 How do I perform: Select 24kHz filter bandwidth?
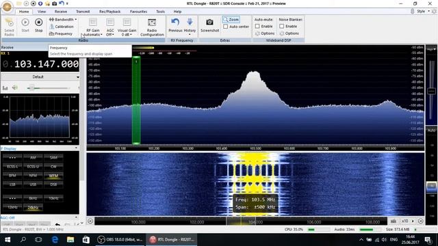pos(33,207)
